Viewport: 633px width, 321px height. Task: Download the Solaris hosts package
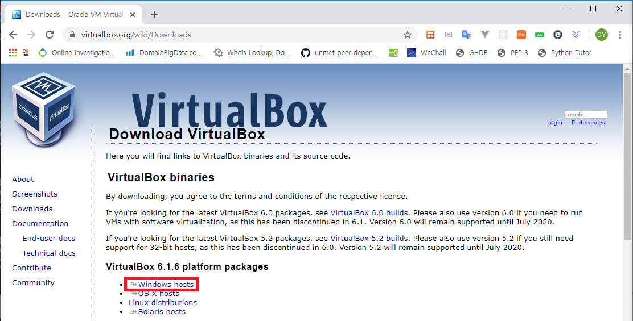pos(158,312)
